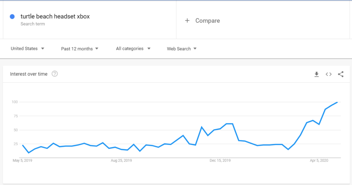Share the interest over time chart
This screenshot has height=185, width=352.
[x=341, y=74]
